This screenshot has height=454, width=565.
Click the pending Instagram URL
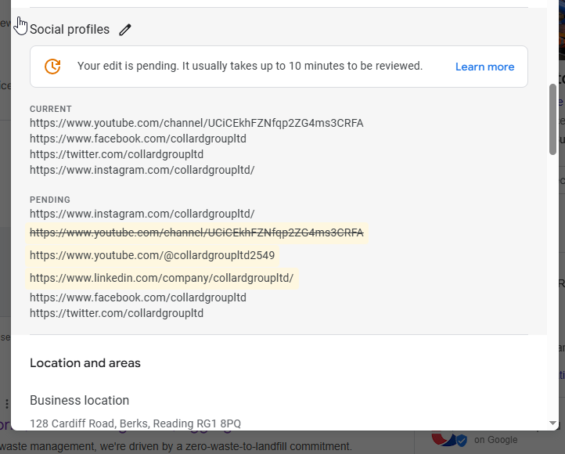(x=142, y=214)
